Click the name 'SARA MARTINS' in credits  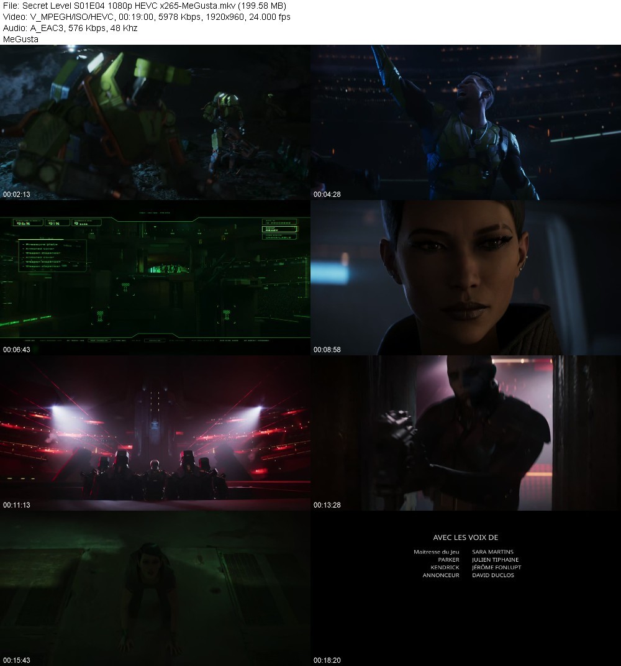click(x=493, y=552)
